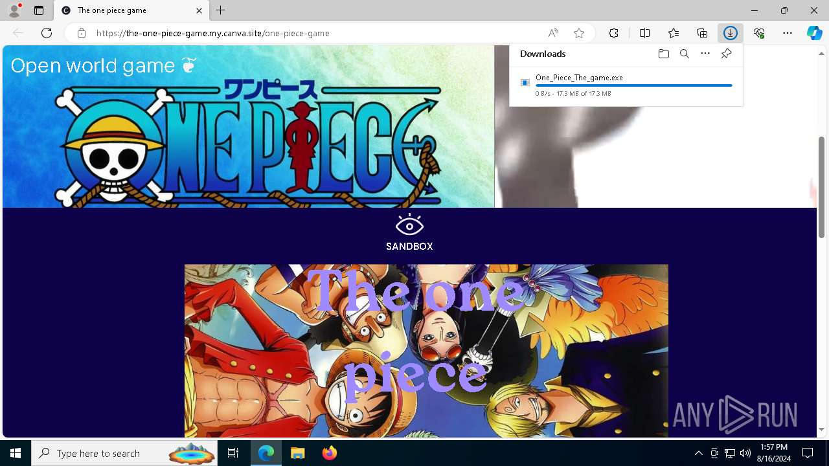Image resolution: width=829 pixels, height=466 pixels.
Task: Open the Favorites list icon
Action: (x=674, y=33)
